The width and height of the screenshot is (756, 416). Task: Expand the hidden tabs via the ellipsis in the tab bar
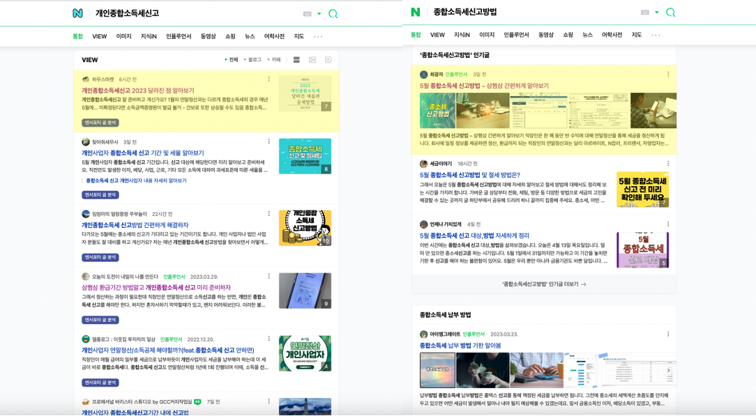317,36
